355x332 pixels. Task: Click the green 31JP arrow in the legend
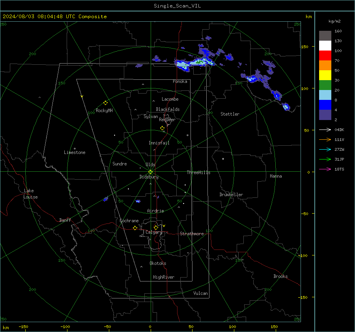pyautogui.click(x=325, y=159)
